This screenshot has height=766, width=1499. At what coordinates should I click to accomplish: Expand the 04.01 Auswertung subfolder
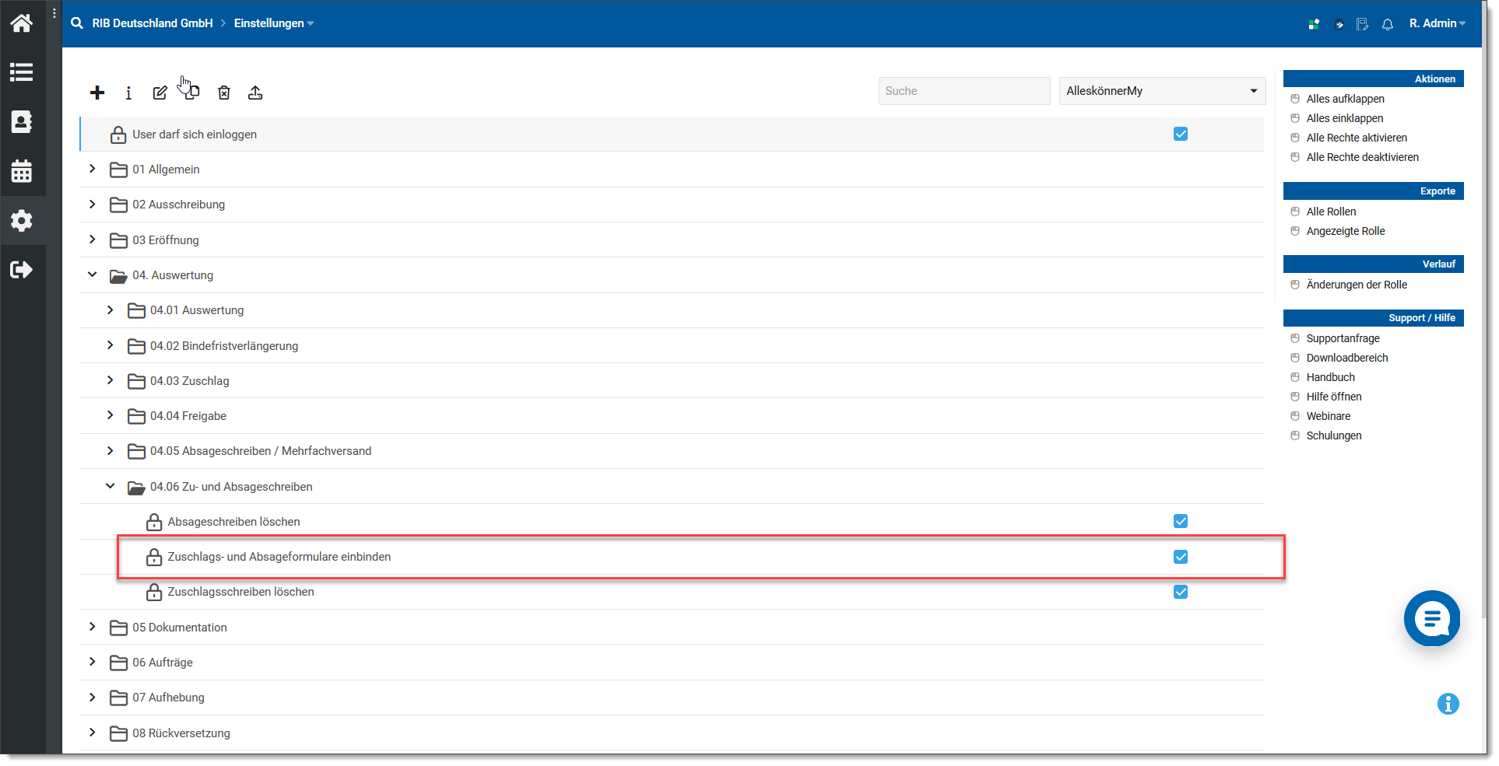[111, 310]
